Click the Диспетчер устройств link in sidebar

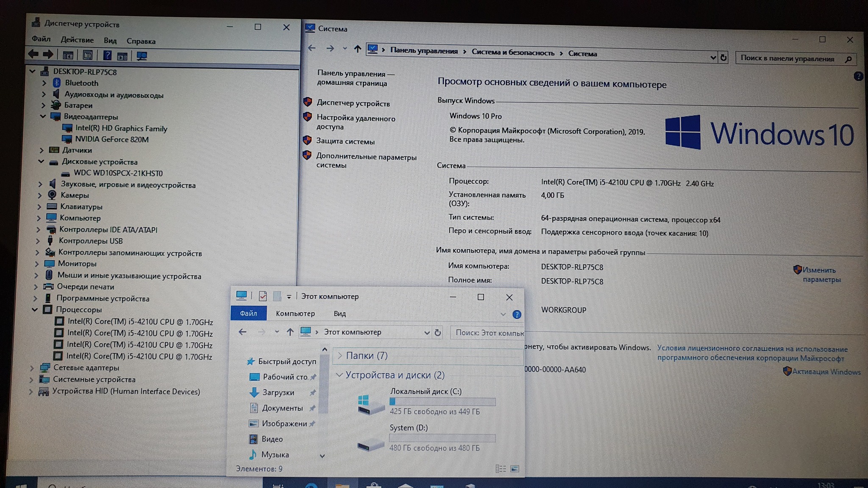point(353,103)
